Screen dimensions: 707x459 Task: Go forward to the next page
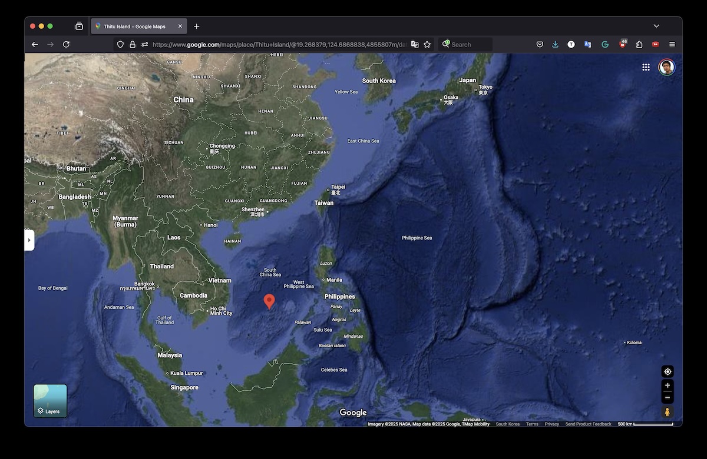pos(50,44)
